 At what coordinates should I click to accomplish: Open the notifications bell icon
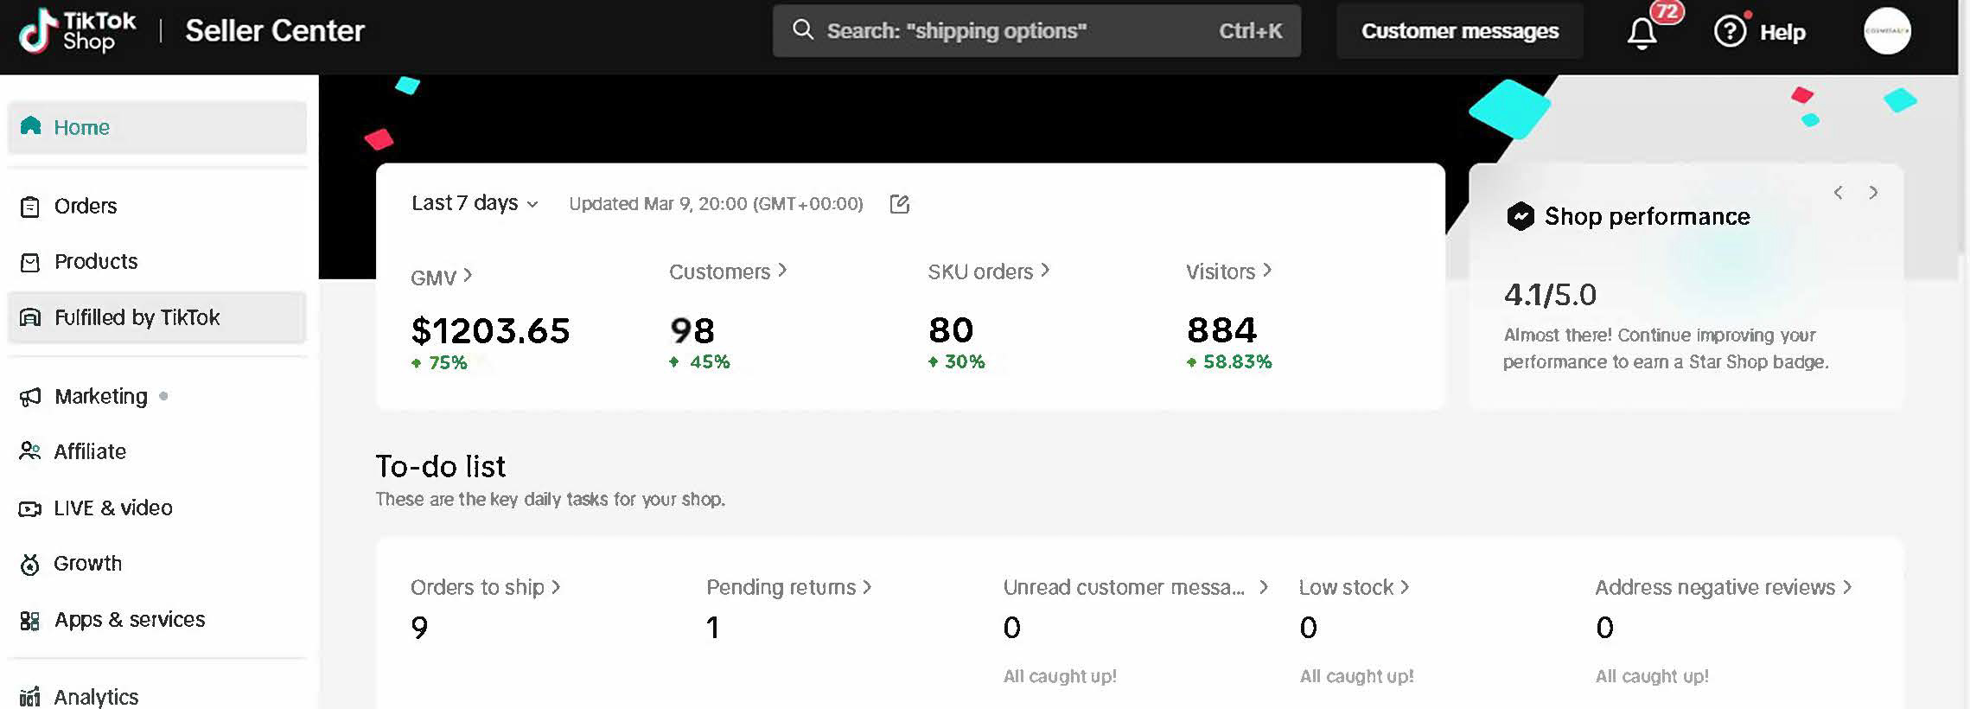(x=1642, y=34)
